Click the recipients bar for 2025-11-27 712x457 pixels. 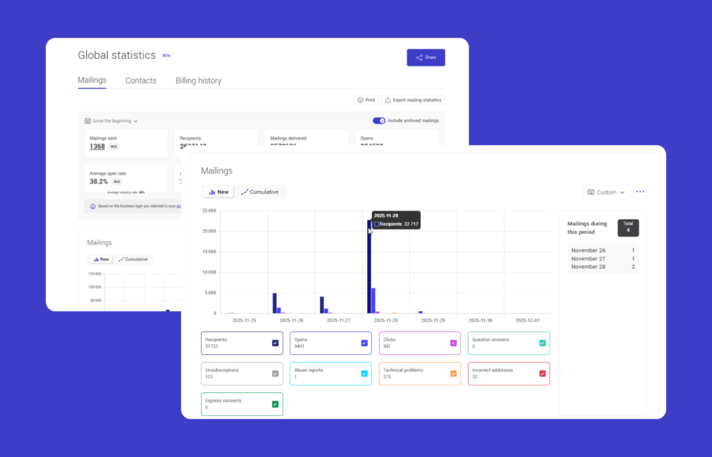click(322, 305)
